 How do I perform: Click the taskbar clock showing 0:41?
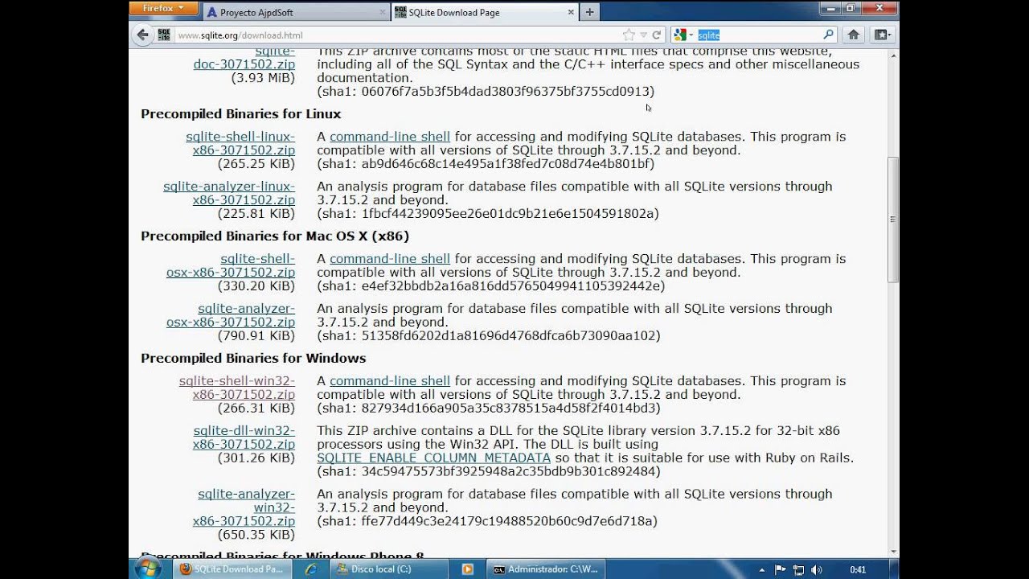point(858,569)
